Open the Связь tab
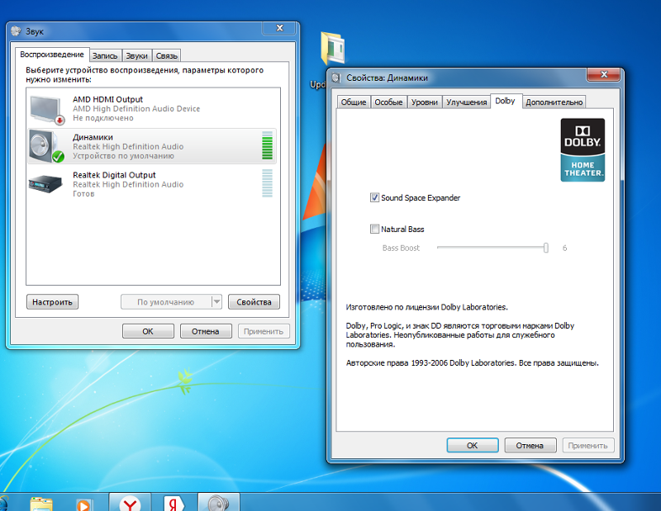 [x=167, y=55]
